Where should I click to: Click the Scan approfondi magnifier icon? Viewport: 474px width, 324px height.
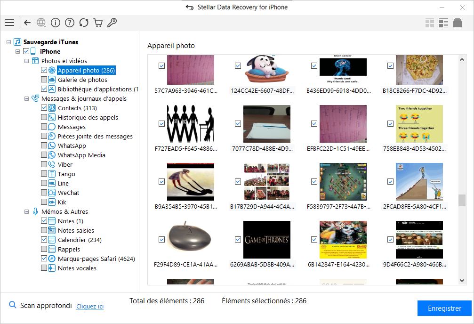coord(12,305)
